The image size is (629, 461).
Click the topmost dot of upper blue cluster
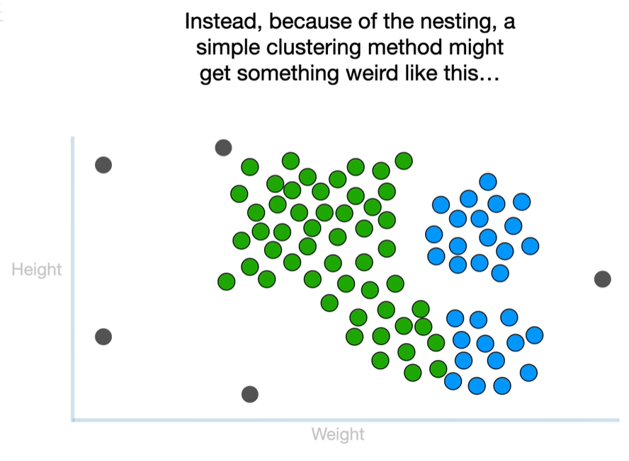coord(487,182)
